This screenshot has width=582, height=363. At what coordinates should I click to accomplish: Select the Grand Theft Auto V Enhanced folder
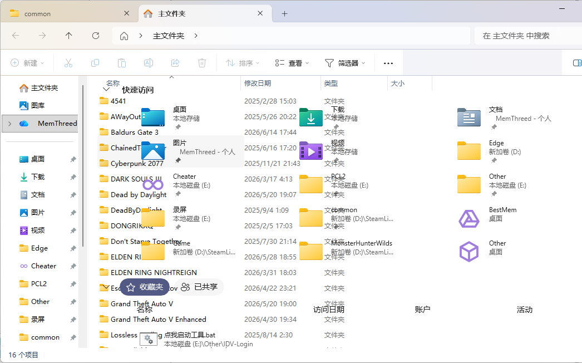pyautogui.click(x=158, y=320)
